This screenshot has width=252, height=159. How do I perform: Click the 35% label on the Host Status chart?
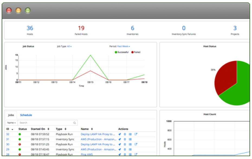coord(213,70)
